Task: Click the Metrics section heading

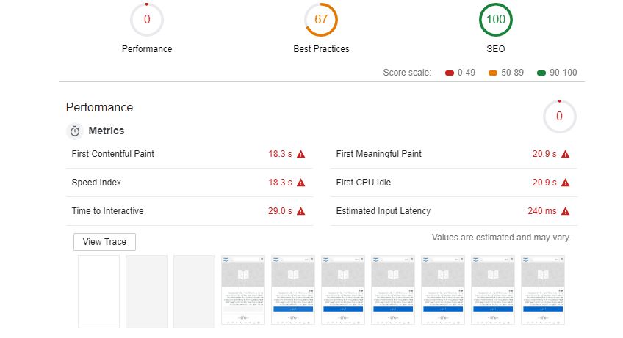Action: pyautogui.click(x=106, y=131)
